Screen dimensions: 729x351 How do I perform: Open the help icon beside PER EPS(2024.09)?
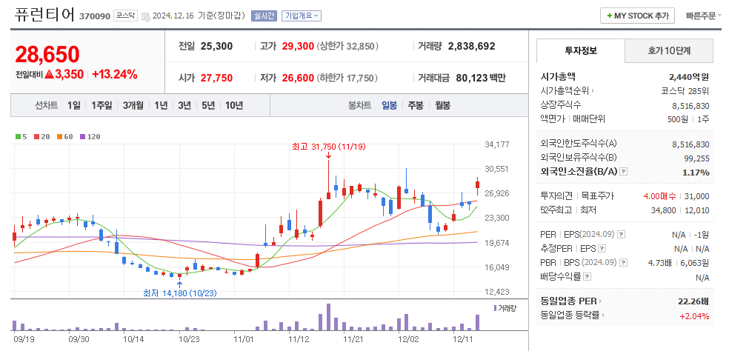622,235
